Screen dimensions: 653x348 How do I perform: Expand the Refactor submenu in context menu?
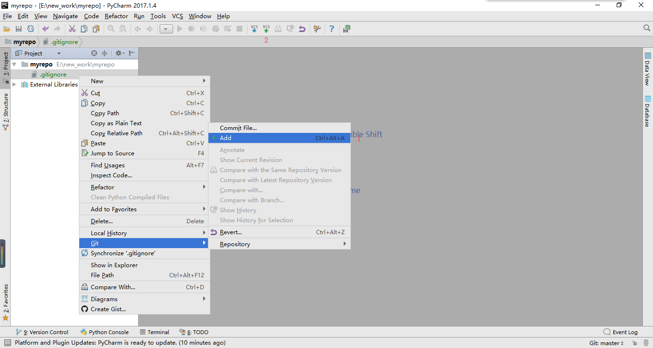tap(144, 187)
